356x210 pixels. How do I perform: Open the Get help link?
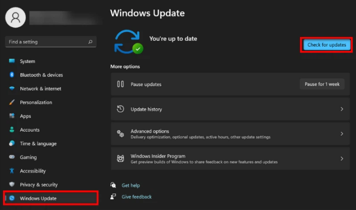pyautogui.click(x=130, y=185)
